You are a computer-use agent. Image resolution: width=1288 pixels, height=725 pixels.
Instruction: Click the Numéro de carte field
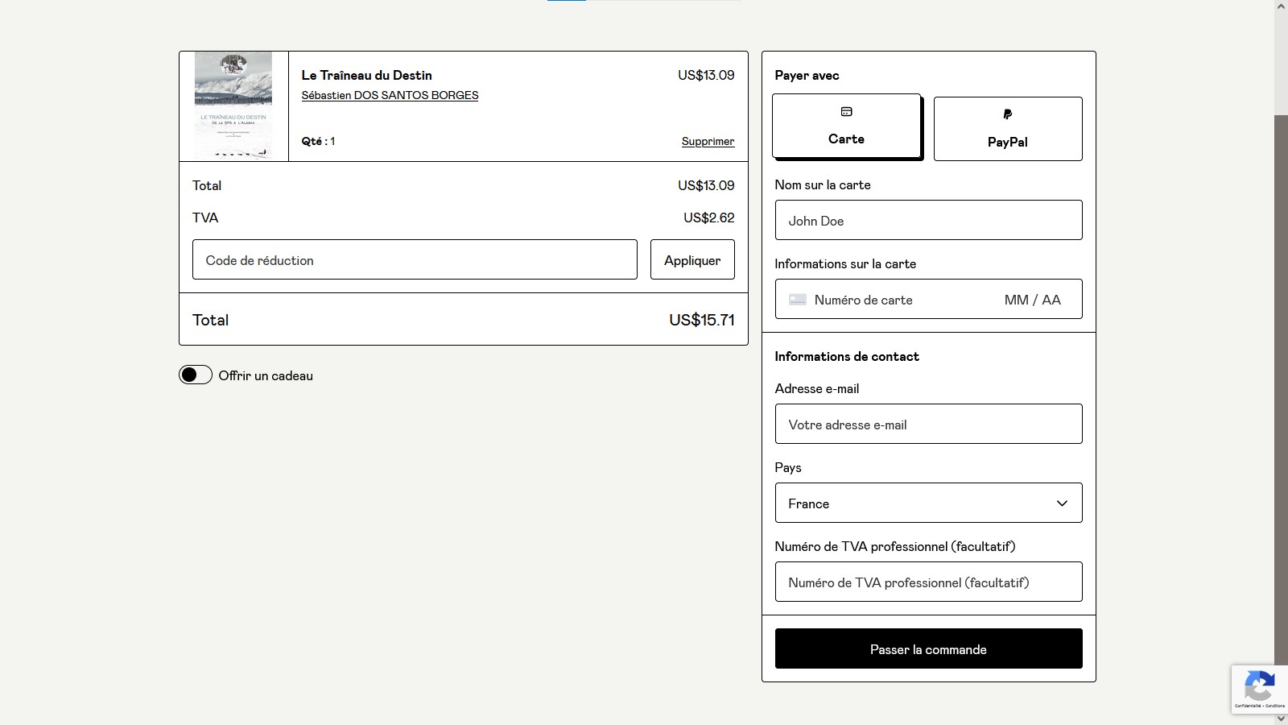tap(894, 300)
